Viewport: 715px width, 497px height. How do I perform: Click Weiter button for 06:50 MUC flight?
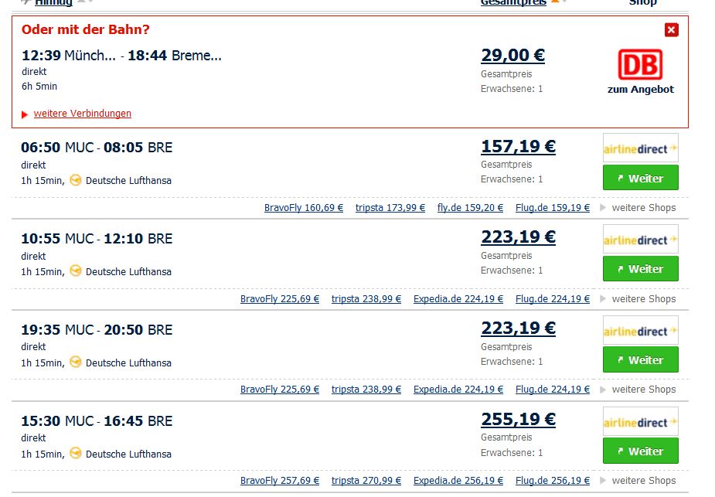640,178
